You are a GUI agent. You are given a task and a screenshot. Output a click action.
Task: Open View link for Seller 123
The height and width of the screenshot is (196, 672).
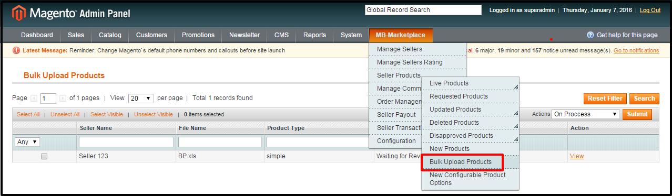click(577, 156)
